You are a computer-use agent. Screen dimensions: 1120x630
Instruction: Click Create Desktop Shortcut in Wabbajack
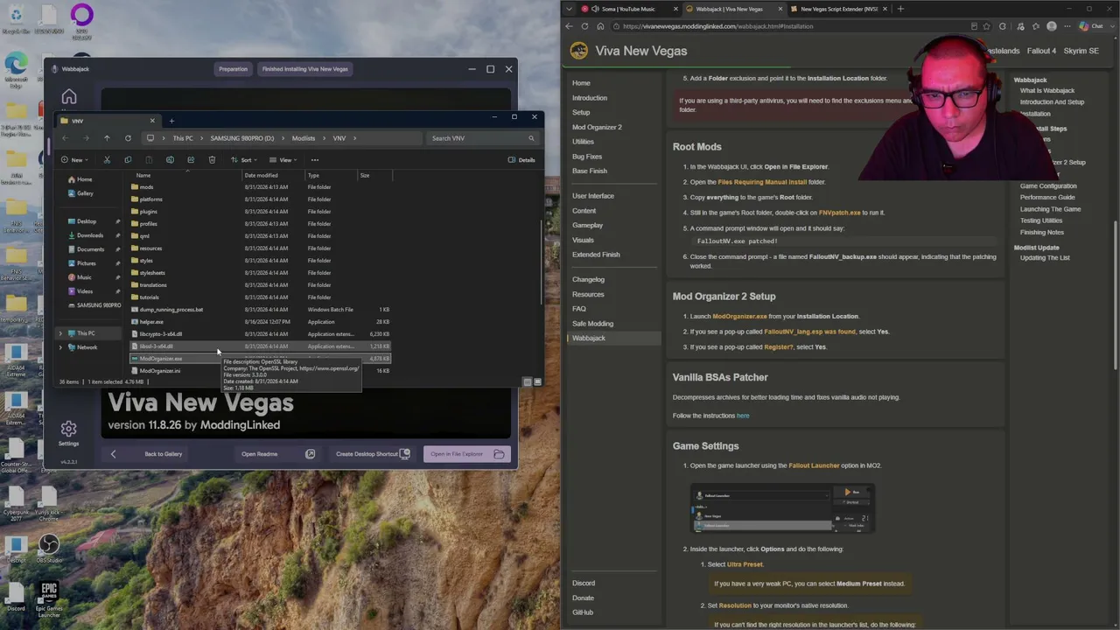[x=373, y=454]
